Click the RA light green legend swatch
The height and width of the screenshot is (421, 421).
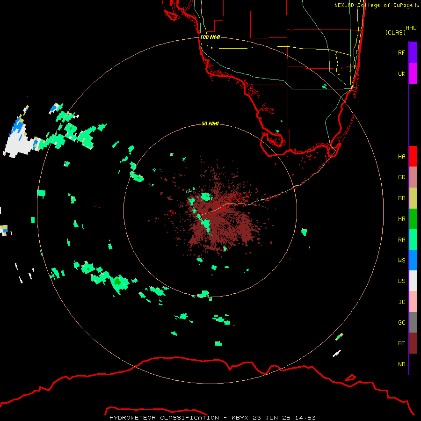413,240
